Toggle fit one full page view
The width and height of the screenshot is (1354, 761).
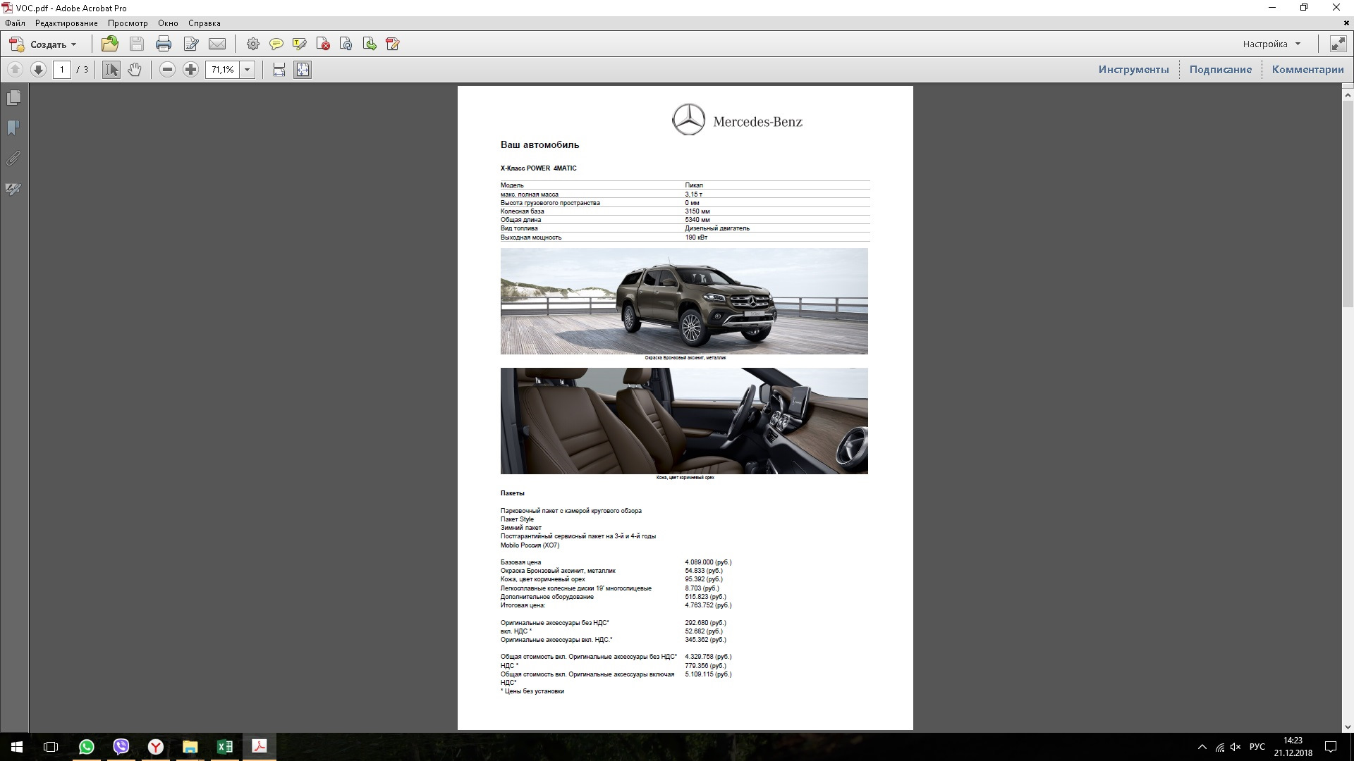pyautogui.click(x=303, y=70)
